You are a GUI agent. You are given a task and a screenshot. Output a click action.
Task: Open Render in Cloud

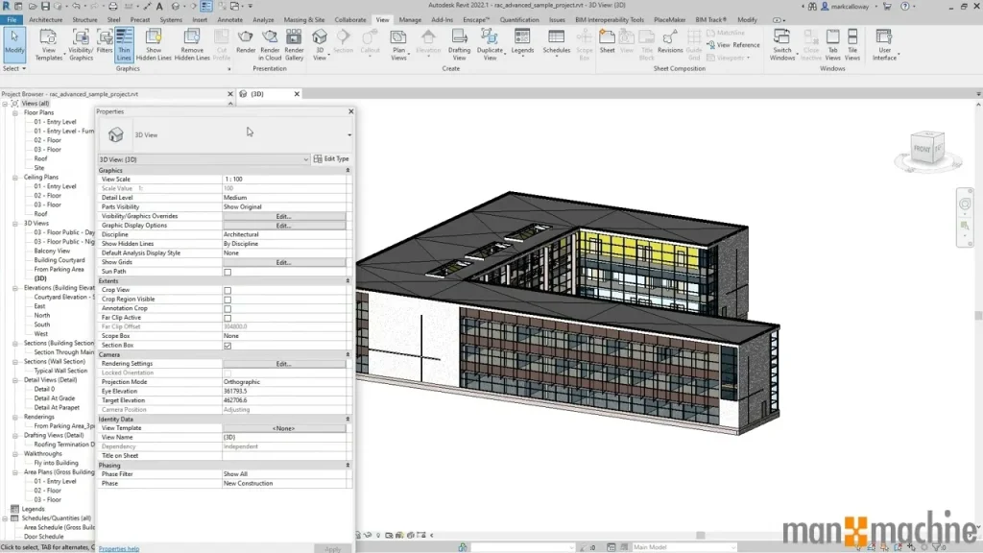[270, 45]
